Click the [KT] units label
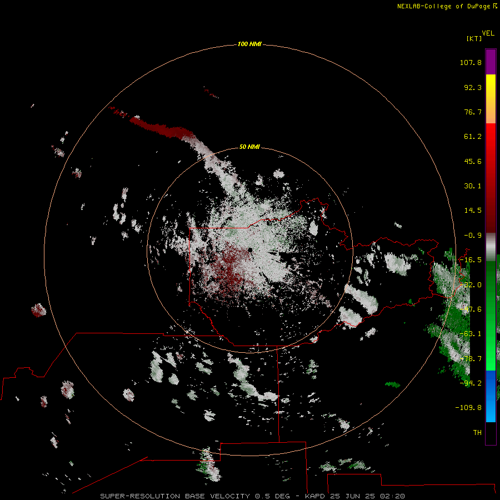 pos(474,38)
